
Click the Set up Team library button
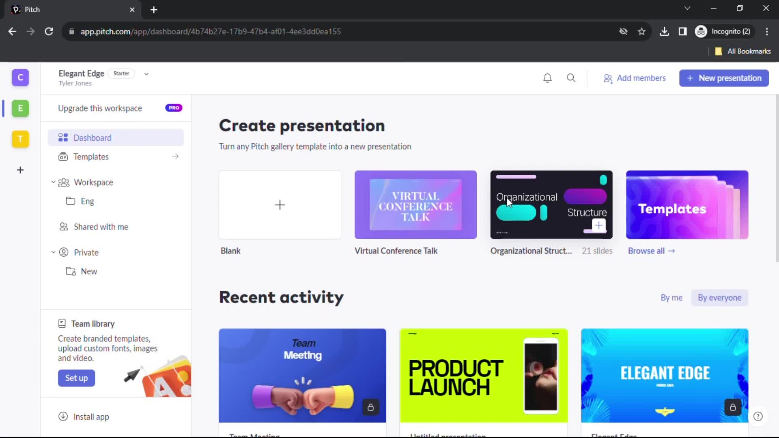point(76,378)
